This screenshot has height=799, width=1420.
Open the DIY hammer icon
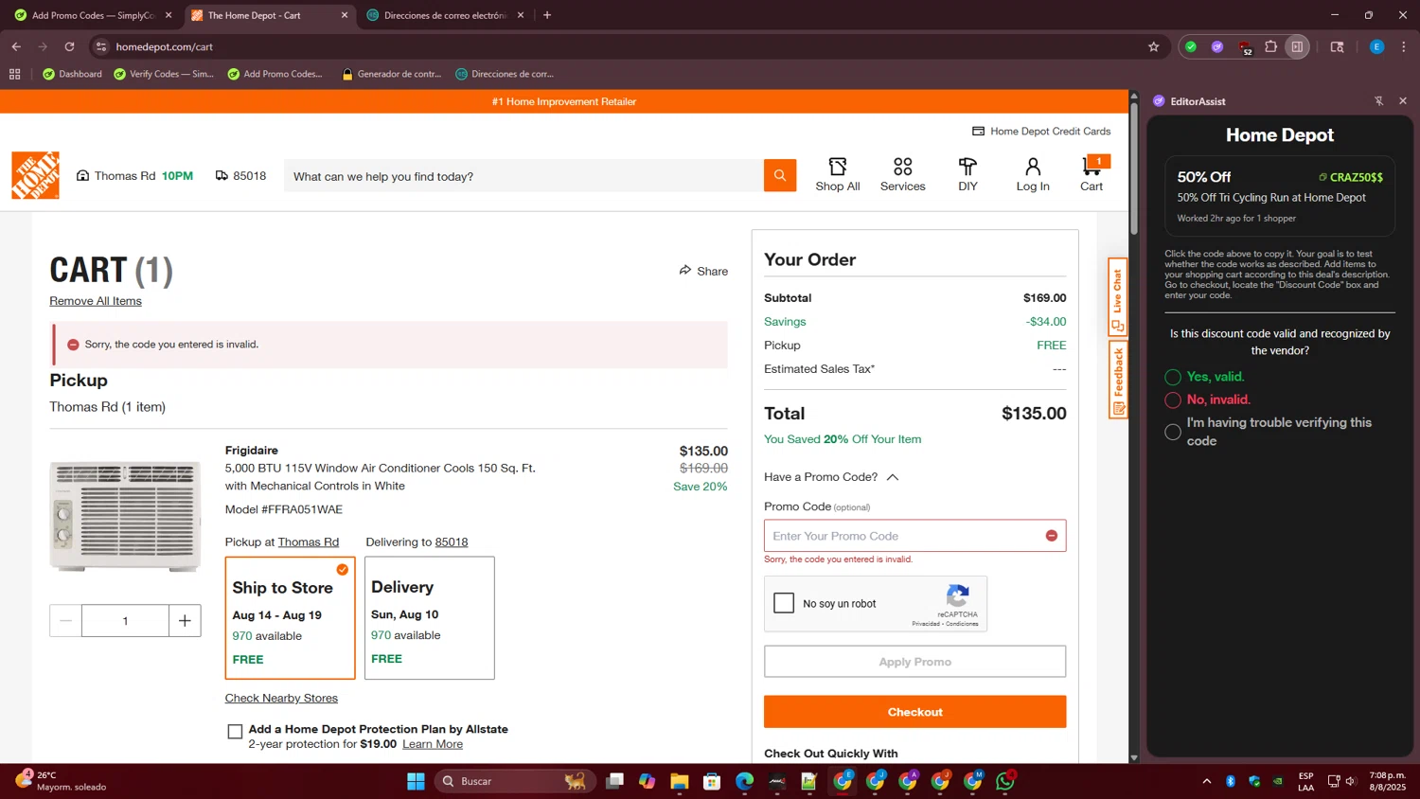tap(967, 167)
